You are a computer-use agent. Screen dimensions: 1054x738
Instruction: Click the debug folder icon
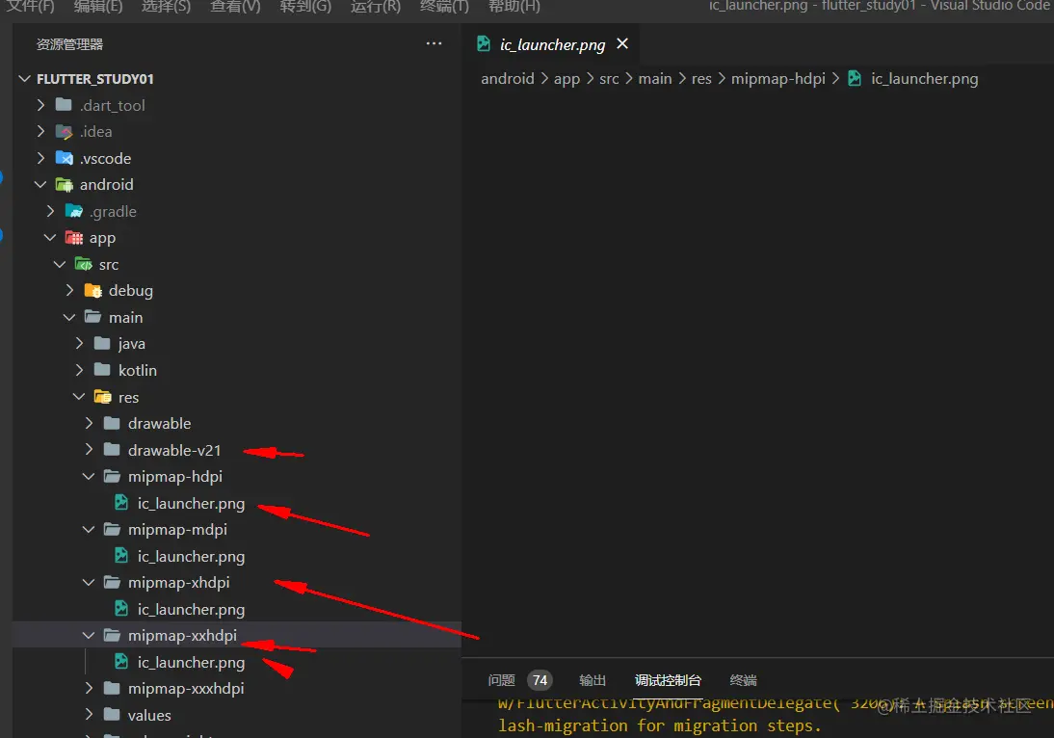point(92,290)
